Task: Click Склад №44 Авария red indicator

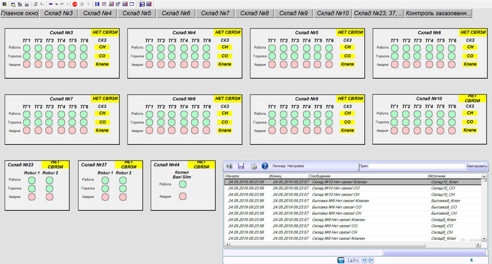Action: pos(183,196)
